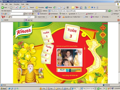Expand the Google search box dropdown arrow
Image resolution: width=120 pixels, height=90 pixels.
pyautogui.click(x=24, y=14)
